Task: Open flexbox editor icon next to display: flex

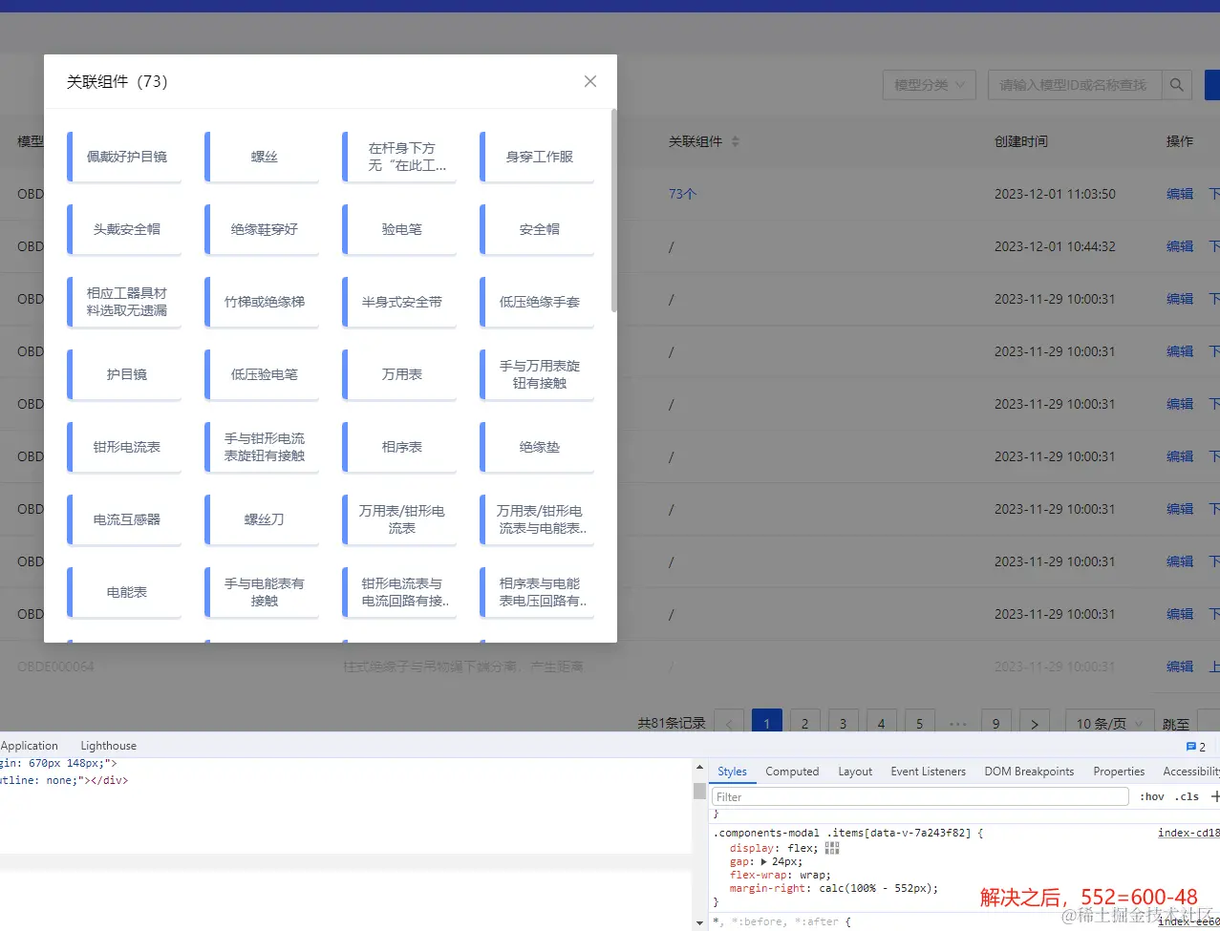Action: (832, 848)
